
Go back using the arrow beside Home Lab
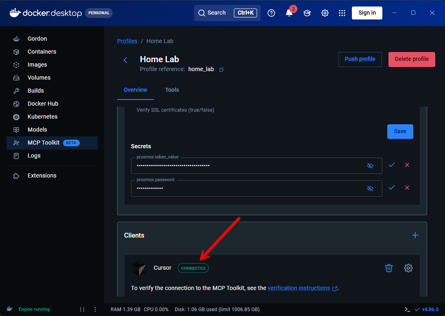pyautogui.click(x=125, y=60)
